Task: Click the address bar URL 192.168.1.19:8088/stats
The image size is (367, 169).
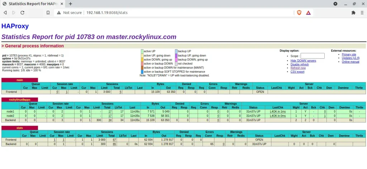Action: pos(107,13)
